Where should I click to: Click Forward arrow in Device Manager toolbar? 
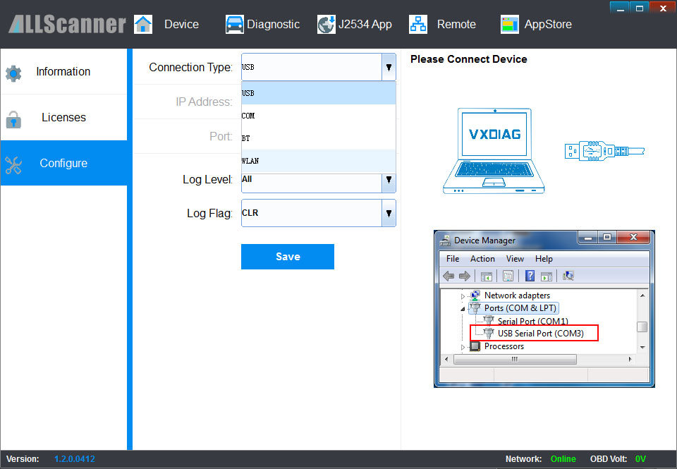pyautogui.click(x=464, y=276)
